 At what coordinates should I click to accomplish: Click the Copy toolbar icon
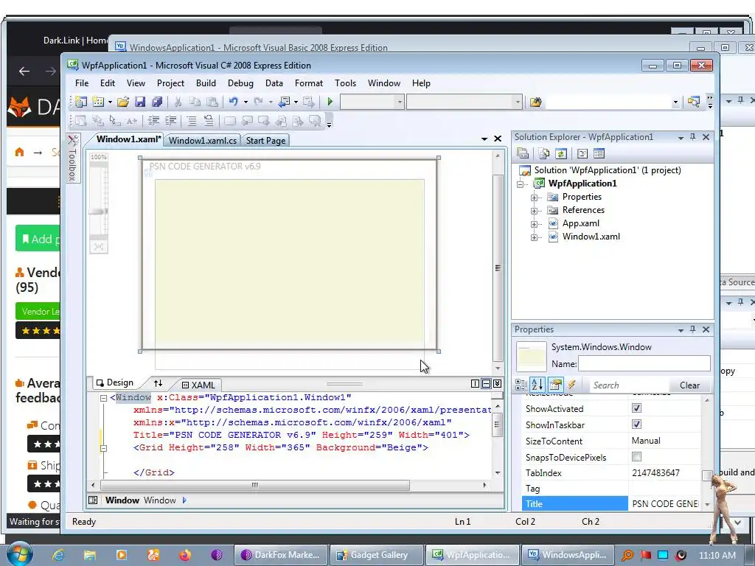coord(195,102)
